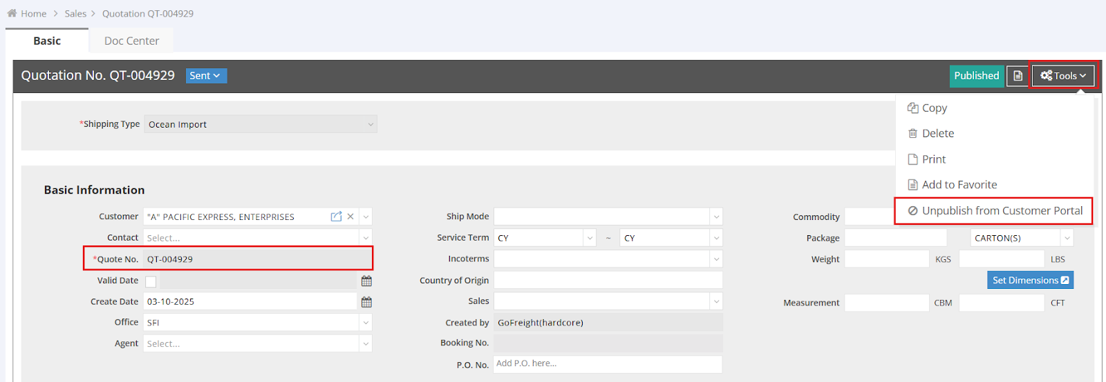Image resolution: width=1106 pixels, height=382 pixels.
Task: Enable the Valid Date checkbox
Action: coord(151,281)
